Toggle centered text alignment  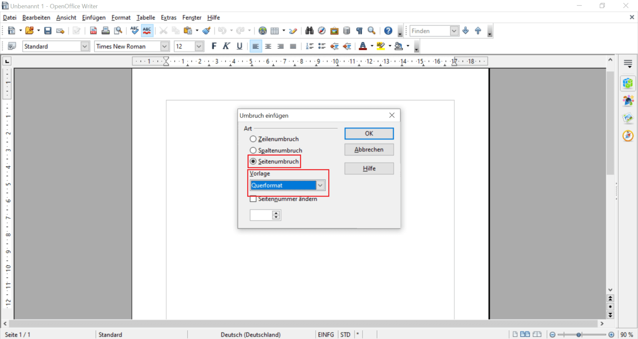(x=268, y=46)
